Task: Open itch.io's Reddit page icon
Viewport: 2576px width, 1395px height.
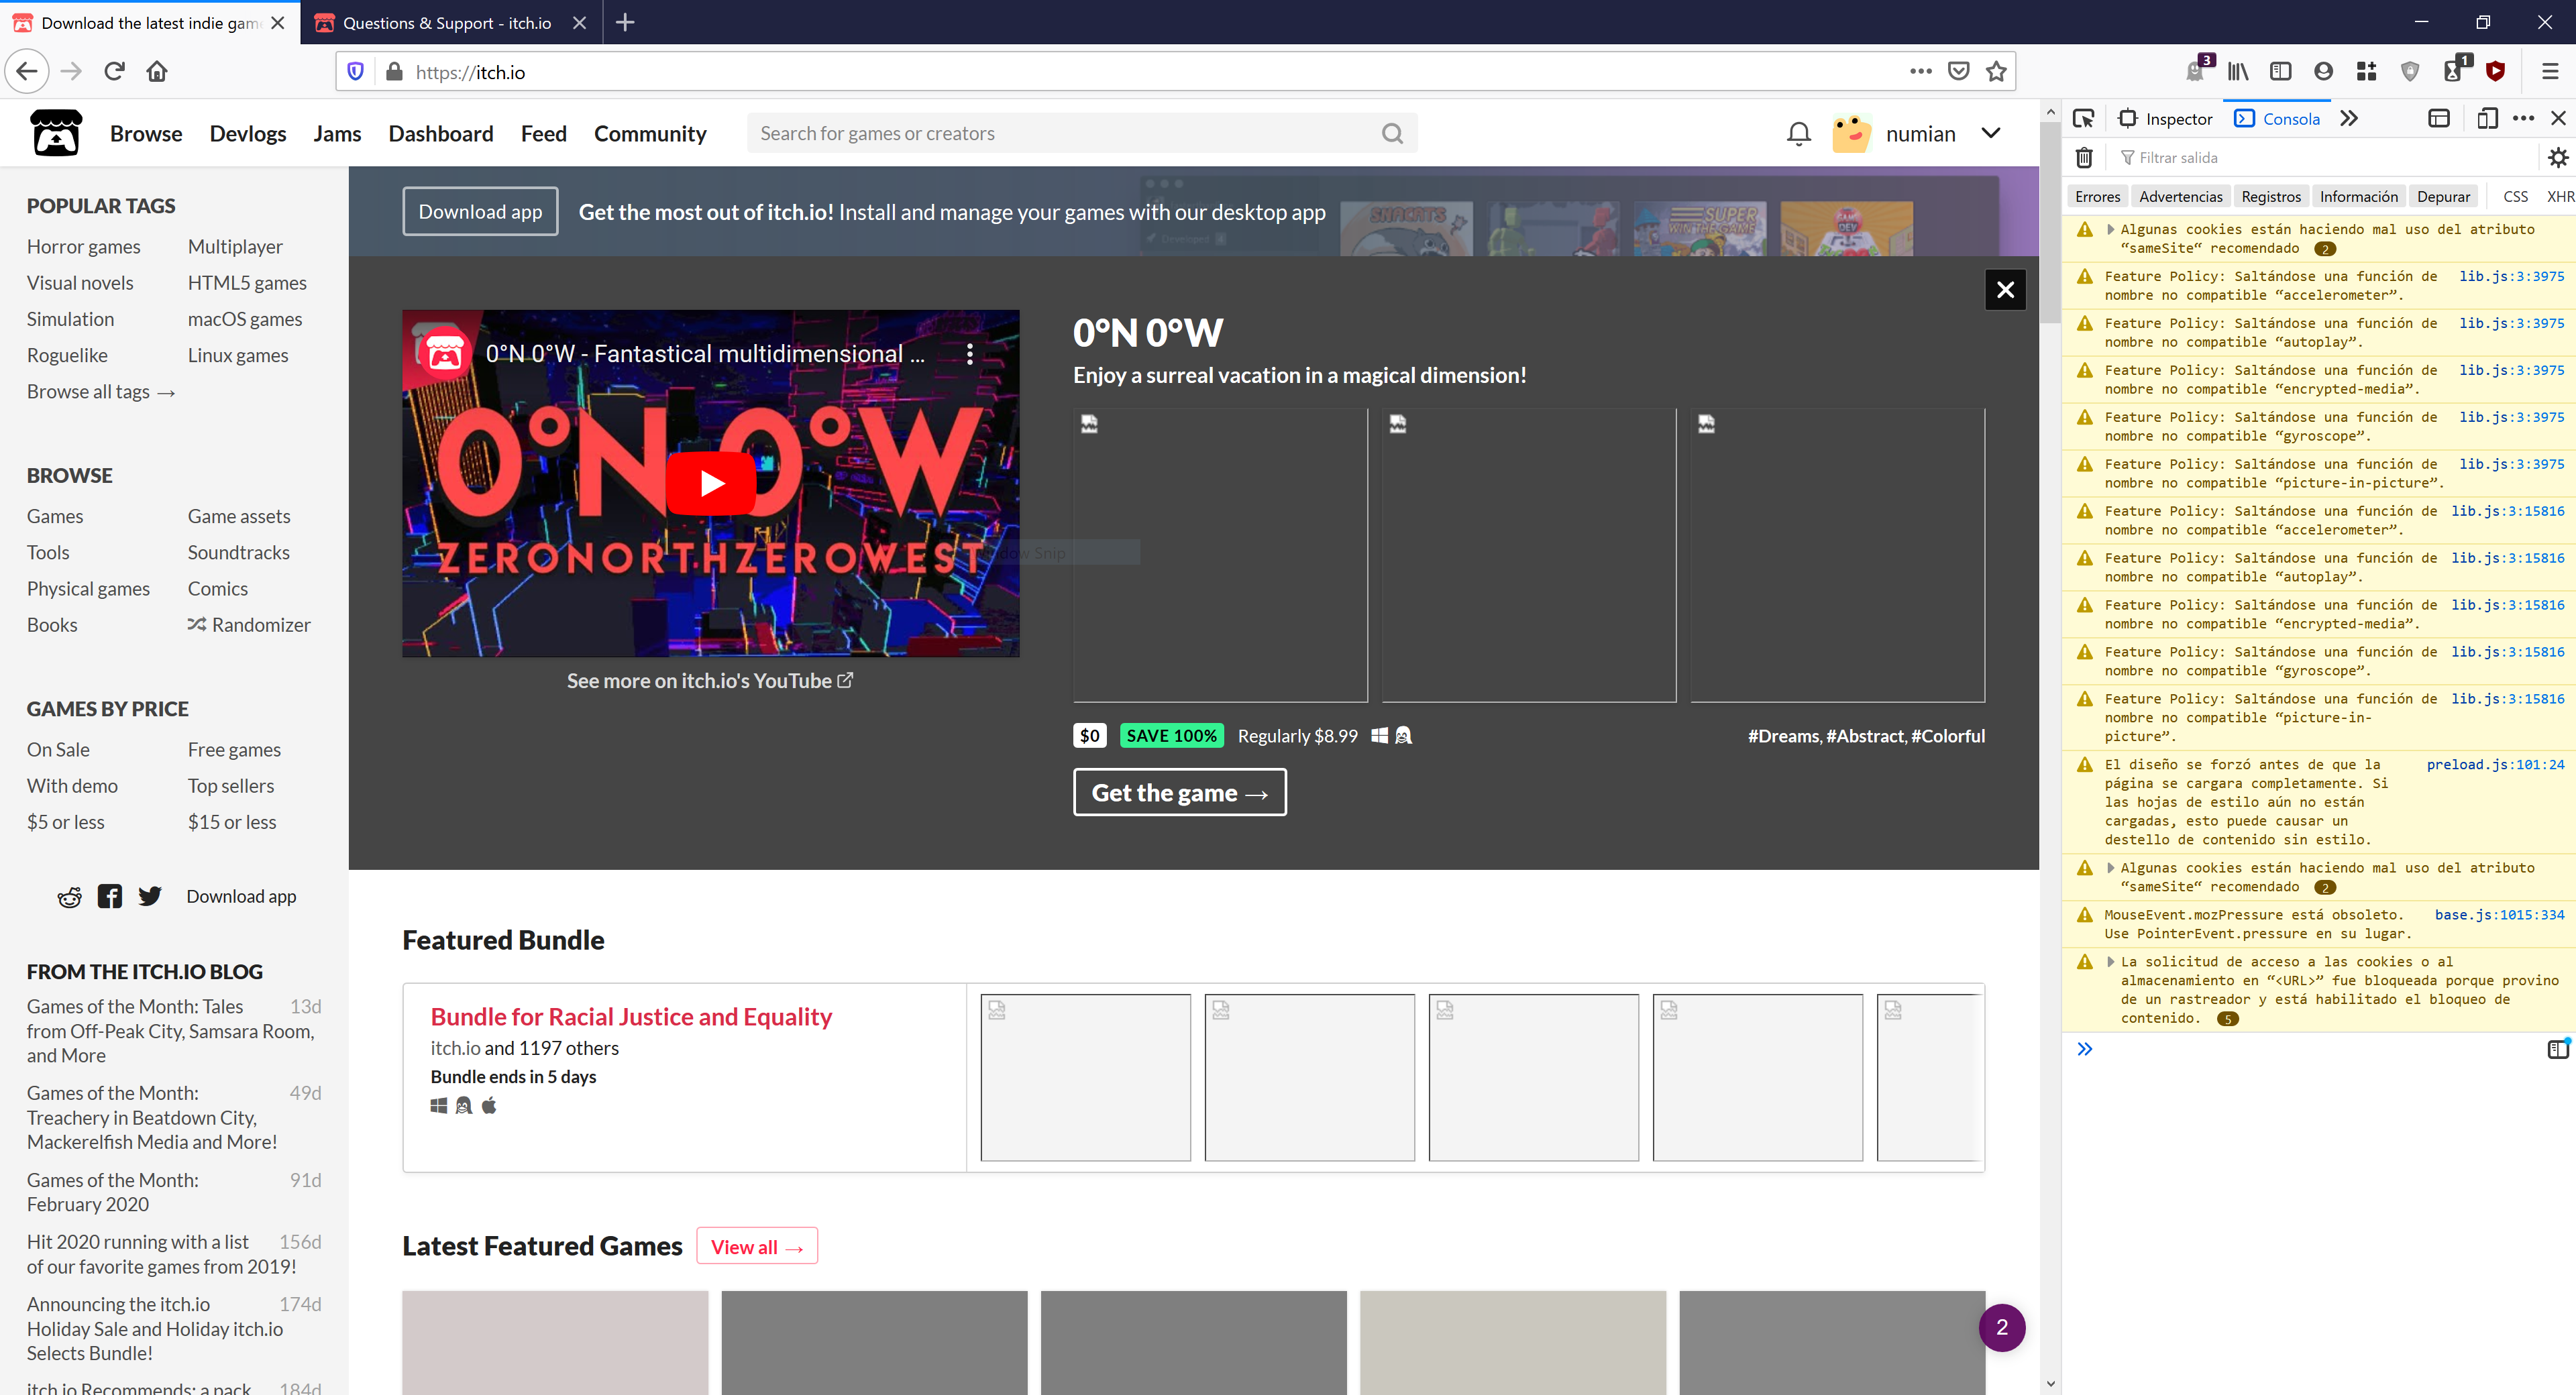Action: click(x=69, y=897)
